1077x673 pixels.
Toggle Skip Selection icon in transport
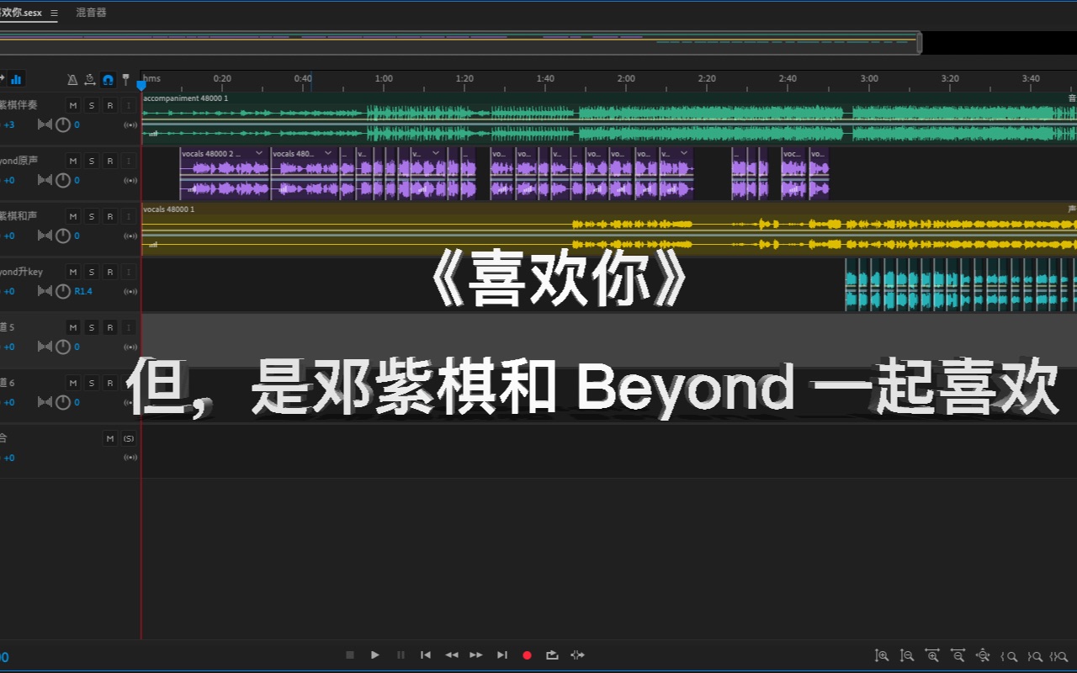point(577,654)
